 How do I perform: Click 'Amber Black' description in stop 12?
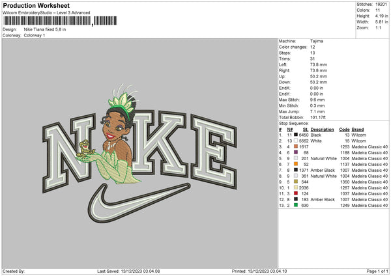(x=323, y=200)
